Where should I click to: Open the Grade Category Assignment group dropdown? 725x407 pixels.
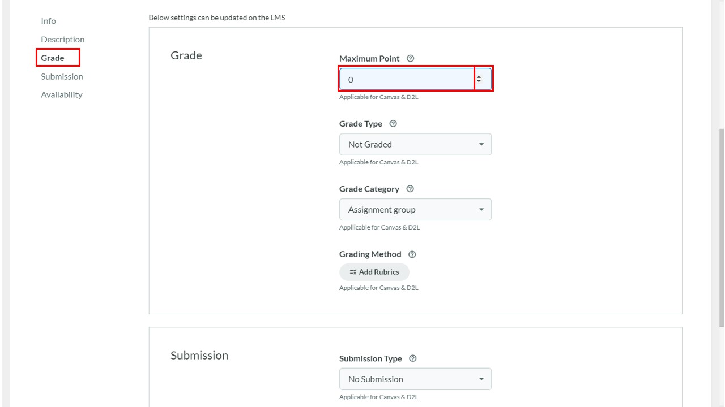coord(415,209)
